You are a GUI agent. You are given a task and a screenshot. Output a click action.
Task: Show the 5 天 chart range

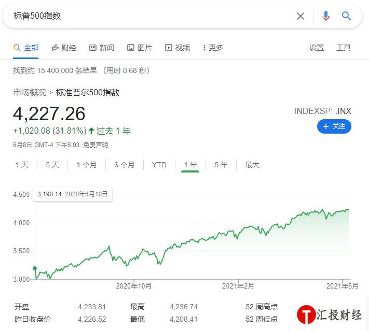pyautogui.click(x=52, y=165)
